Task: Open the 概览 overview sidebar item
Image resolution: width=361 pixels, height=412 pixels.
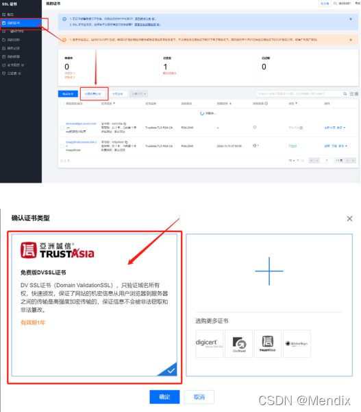Action: click(x=10, y=14)
